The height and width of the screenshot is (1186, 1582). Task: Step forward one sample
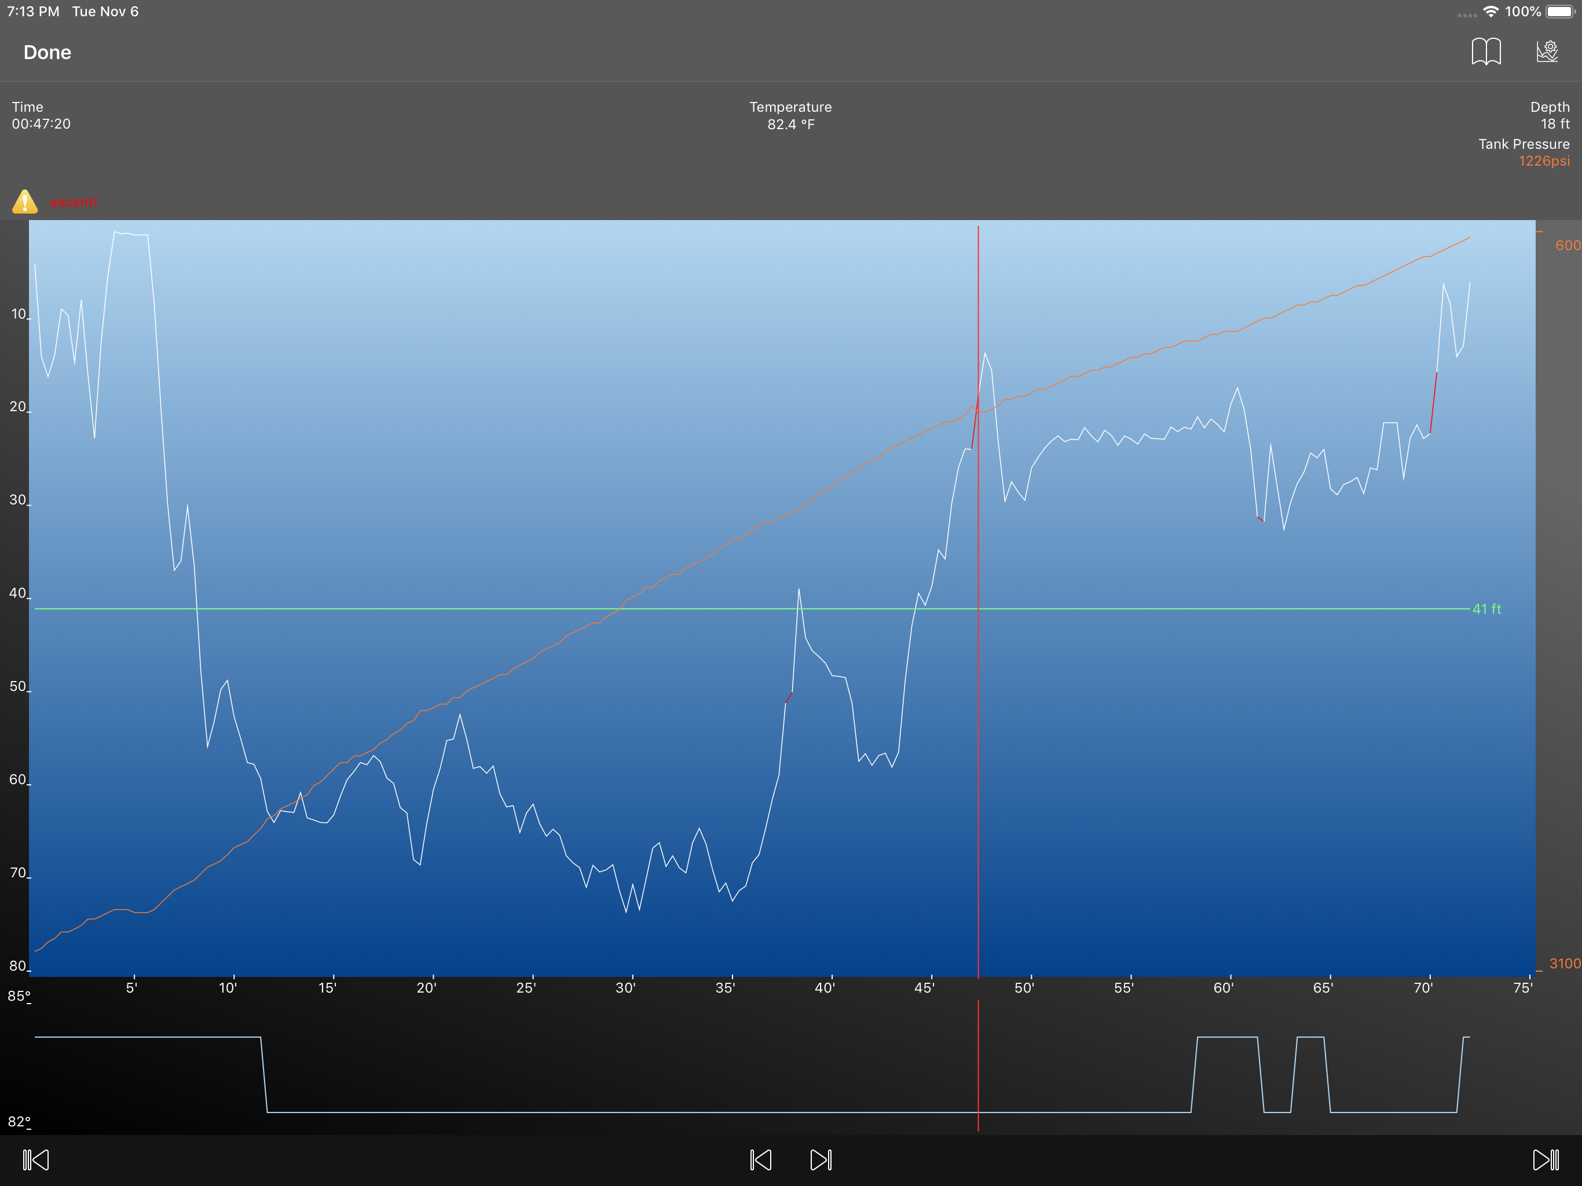click(821, 1159)
